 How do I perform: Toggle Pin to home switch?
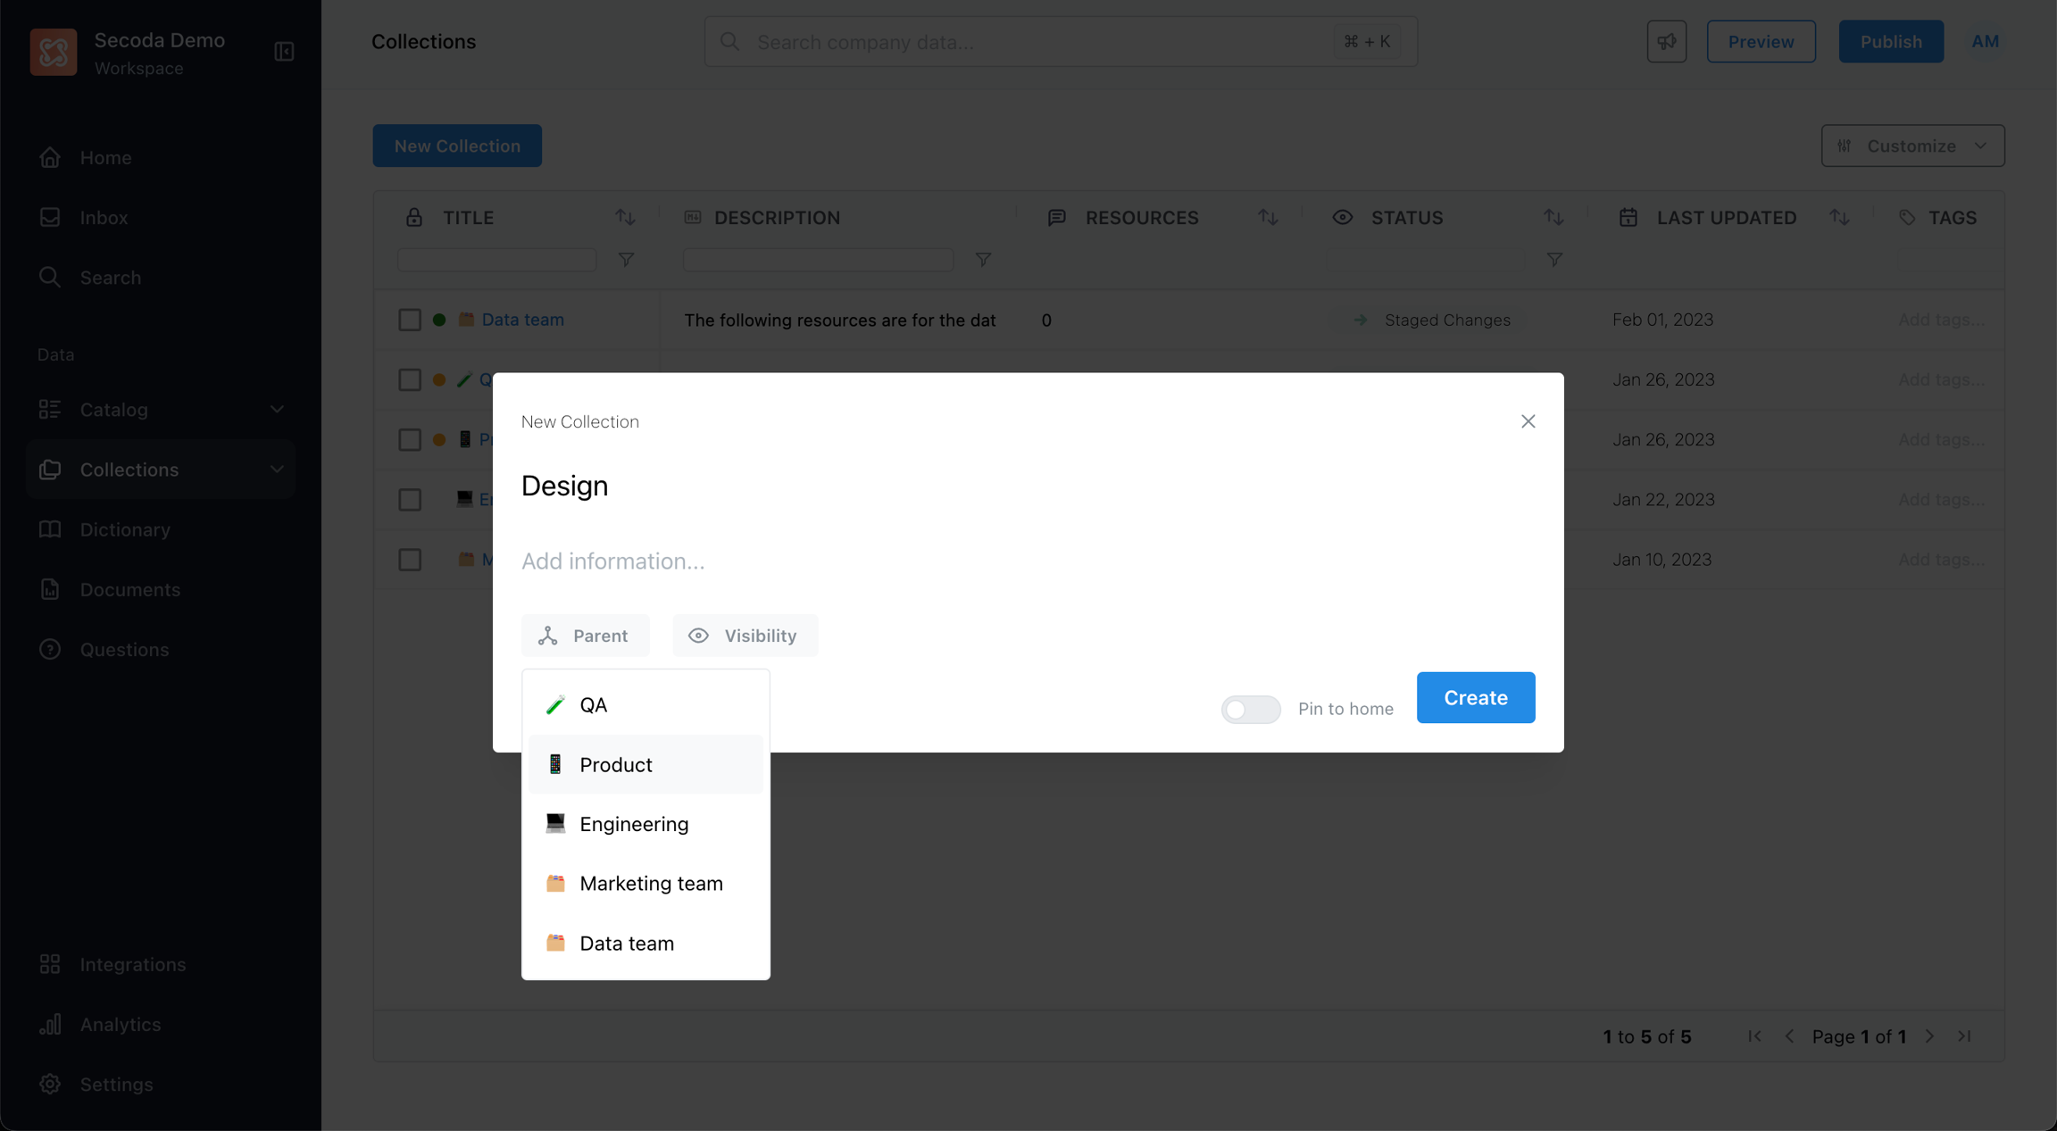(x=1251, y=709)
